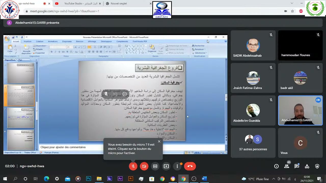Open Chrome tab search chevron
The width and height of the screenshot is (326, 183).
[x=292, y=3]
